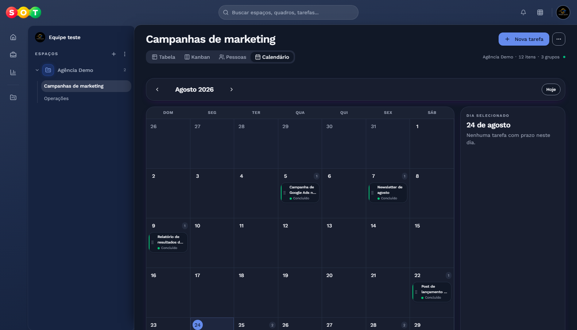The width and height of the screenshot is (577, 330).
Task: Click the 12 itens count text
Action: (527, 57)
